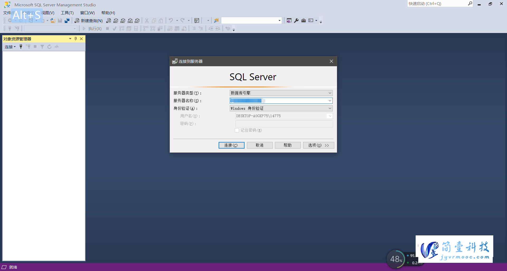This screenshot has width=507, height=271.
Task: Expand 选项(O) >> options button
Action: 318,145
